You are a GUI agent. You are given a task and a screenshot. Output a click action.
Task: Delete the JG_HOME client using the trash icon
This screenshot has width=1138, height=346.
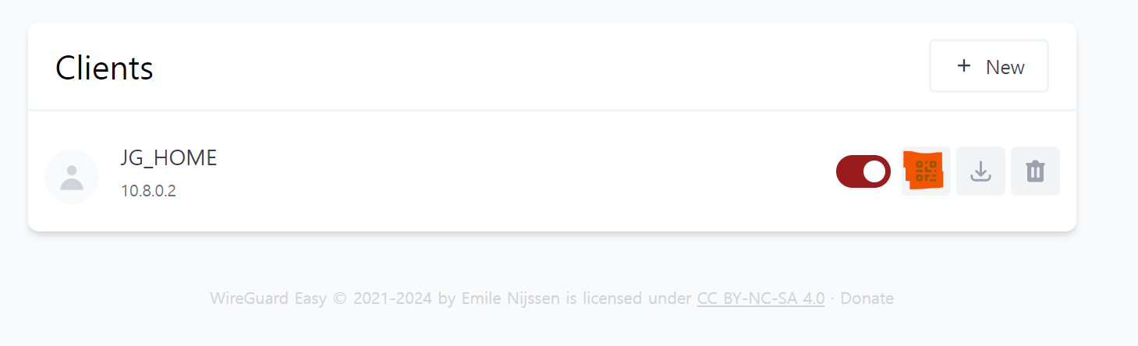pos(1035,171)
